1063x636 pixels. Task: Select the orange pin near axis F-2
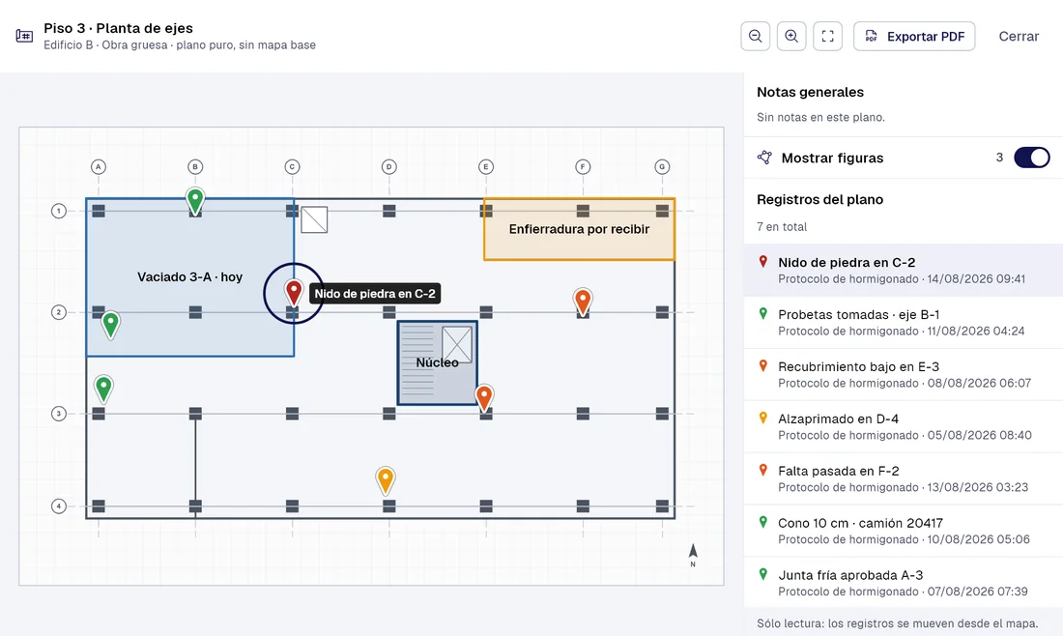pos(583,302)
